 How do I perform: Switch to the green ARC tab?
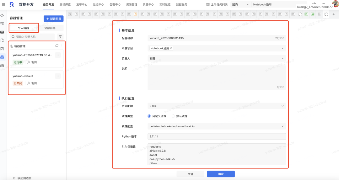[313, 14]
